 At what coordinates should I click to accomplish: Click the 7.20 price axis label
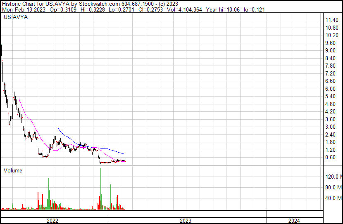click(x=330, y=73)
